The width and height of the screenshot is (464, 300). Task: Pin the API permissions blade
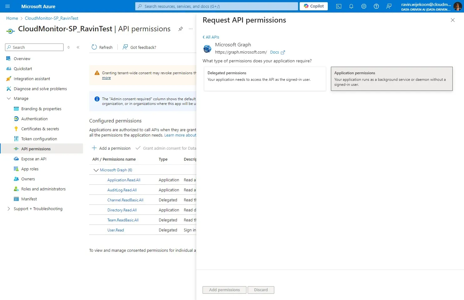click(181, 29)
